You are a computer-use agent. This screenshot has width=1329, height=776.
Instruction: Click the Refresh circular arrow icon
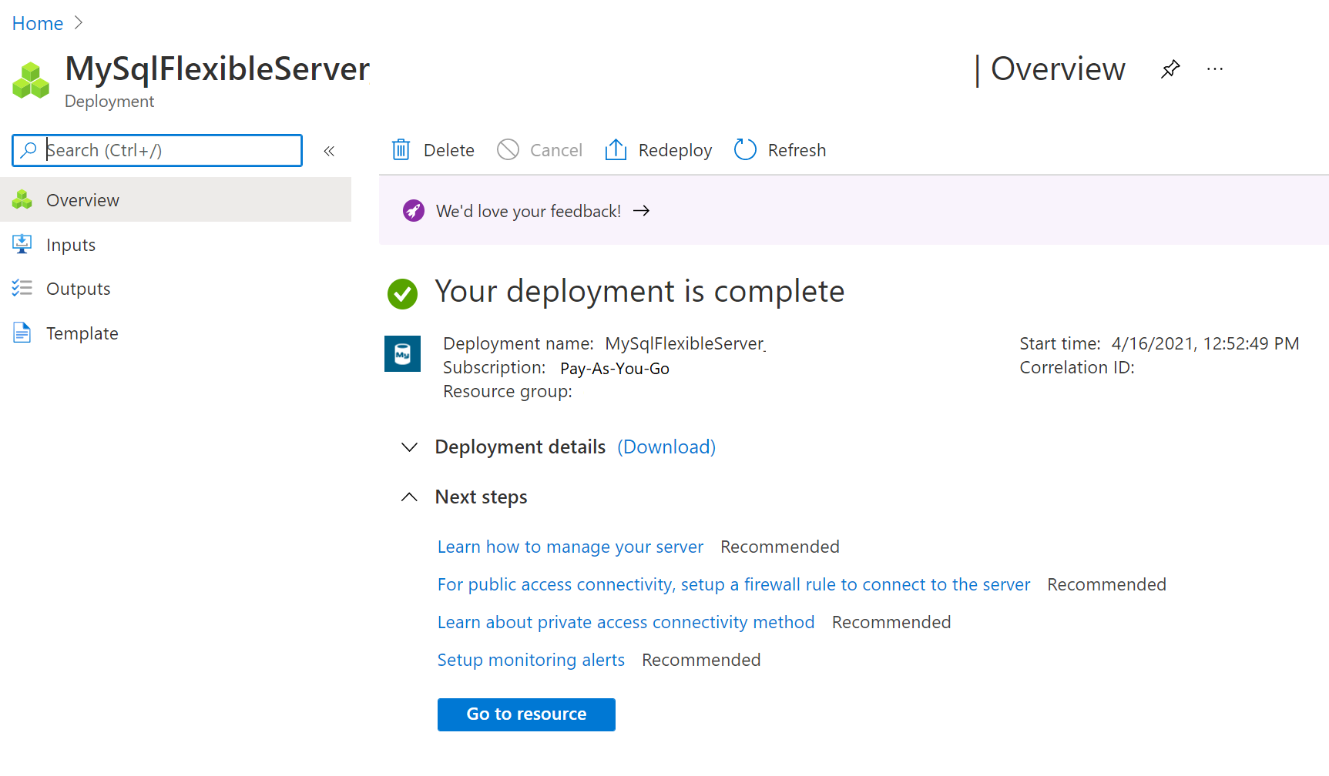point(745,150)
